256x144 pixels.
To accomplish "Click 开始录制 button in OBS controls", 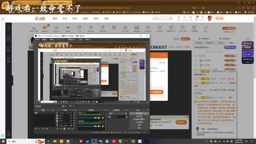I will click(139, 116).
